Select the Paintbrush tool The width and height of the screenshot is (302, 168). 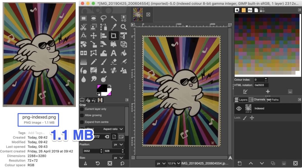point(104,62)
